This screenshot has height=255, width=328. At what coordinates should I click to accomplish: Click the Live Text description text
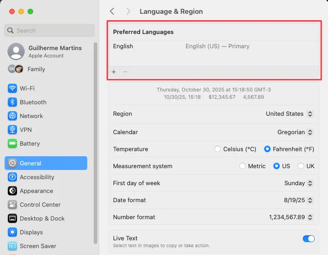[161, 246]
